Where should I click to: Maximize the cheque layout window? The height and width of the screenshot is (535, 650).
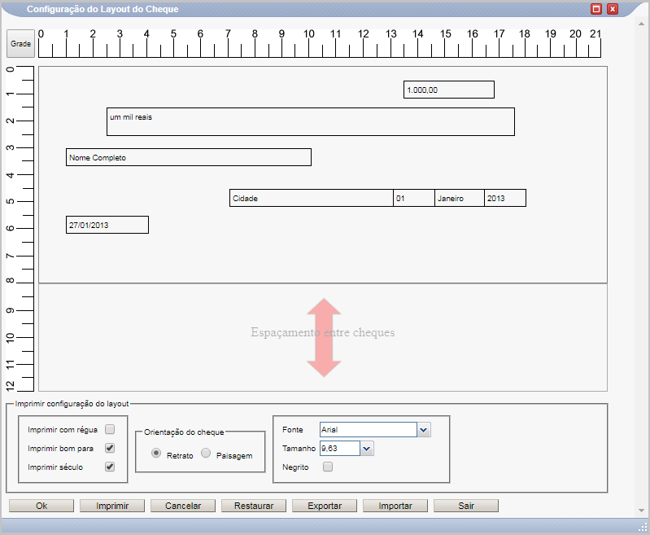[x=596, y=9]
